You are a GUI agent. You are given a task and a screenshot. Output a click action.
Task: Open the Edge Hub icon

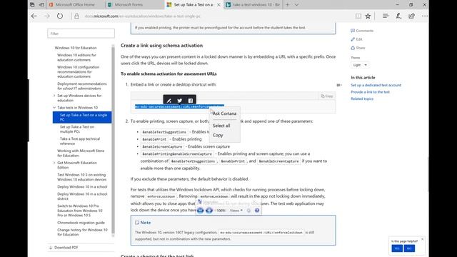pos(386,16)
